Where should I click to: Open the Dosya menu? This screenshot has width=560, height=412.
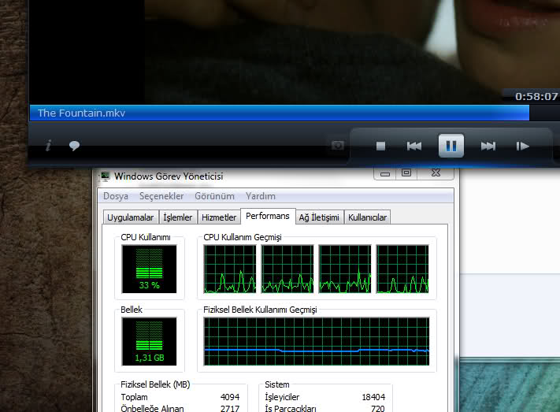[116, 196]
